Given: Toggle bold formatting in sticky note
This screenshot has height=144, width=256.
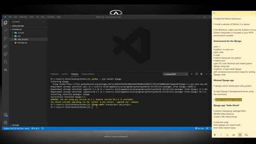Looking at the screenshot, I should [215, 135].
